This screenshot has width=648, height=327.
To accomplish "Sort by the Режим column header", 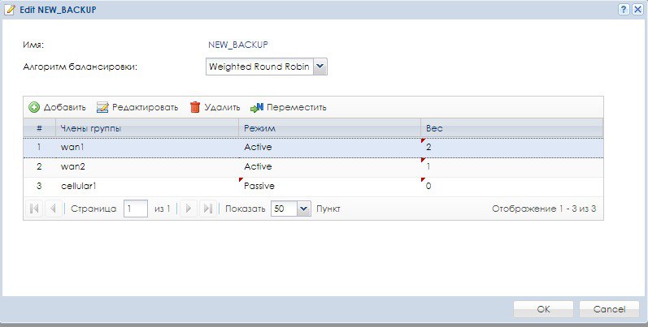I will click(329, 128).
